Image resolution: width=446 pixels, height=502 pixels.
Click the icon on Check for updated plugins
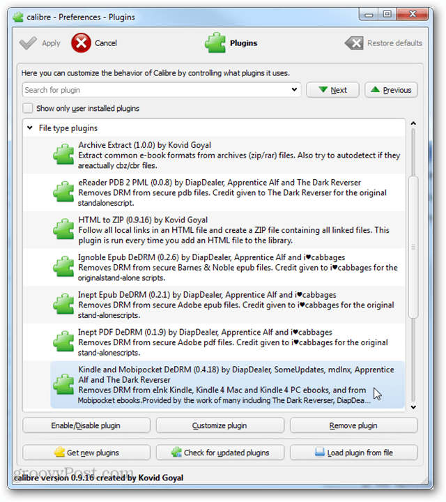(x=176, y=452)
